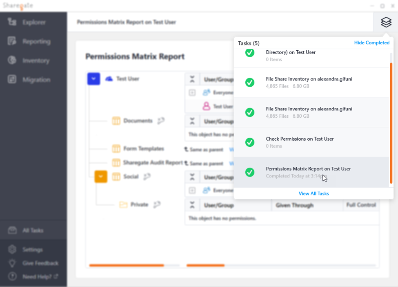Viewport: 398px width, 287px height.
Task: Open Explorer in sidebar
Action: pyautogui.click(x=33, y=22)
